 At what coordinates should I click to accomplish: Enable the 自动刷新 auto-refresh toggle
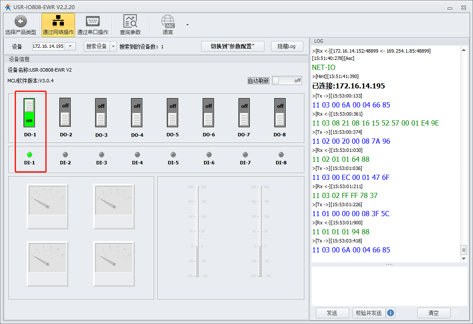287,81
